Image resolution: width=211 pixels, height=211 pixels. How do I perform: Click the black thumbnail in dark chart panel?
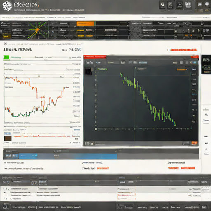coord(88,71)
